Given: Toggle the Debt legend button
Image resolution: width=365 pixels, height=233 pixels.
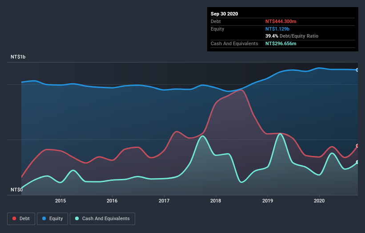Looking at the screenshot, I should [x=21, y=219].
